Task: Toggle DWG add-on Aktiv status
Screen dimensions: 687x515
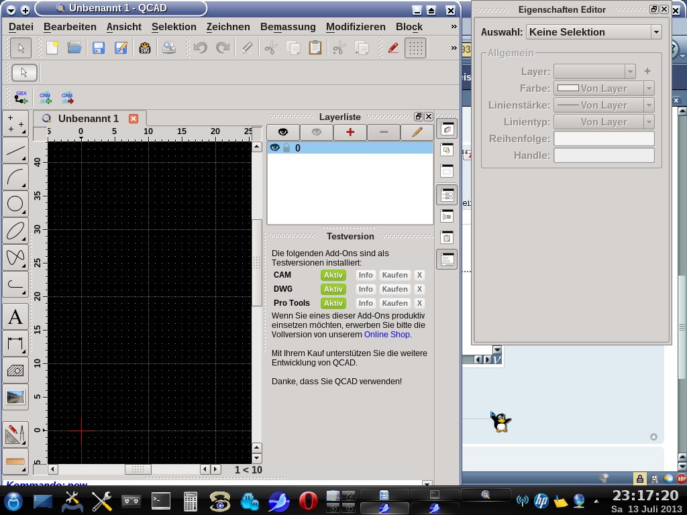Action: 333,289
